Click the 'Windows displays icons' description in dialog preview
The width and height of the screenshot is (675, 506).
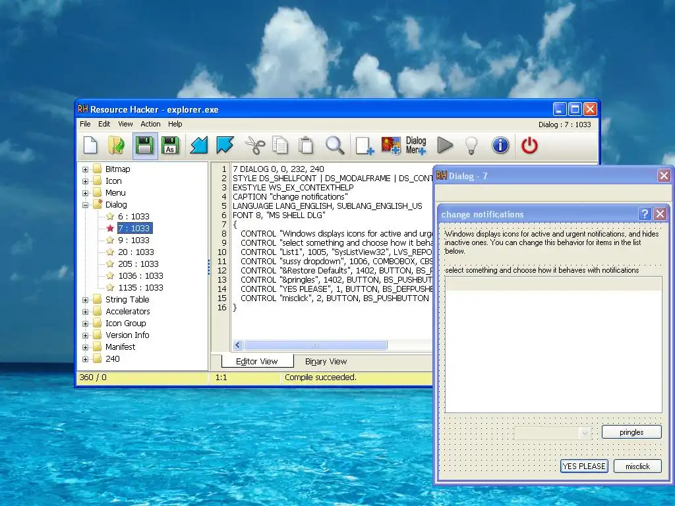pos(552,242)
